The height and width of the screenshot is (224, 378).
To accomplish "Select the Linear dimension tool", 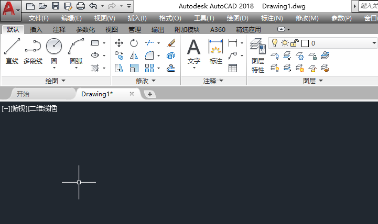I will click(233, 43).
